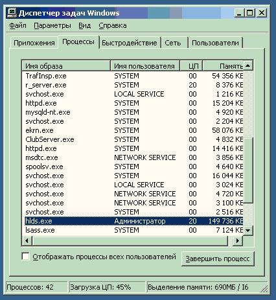This screenshot has height=300, width=276.
Task: Click the vertical scrollbar down arrow
Action: pos(248,230)
